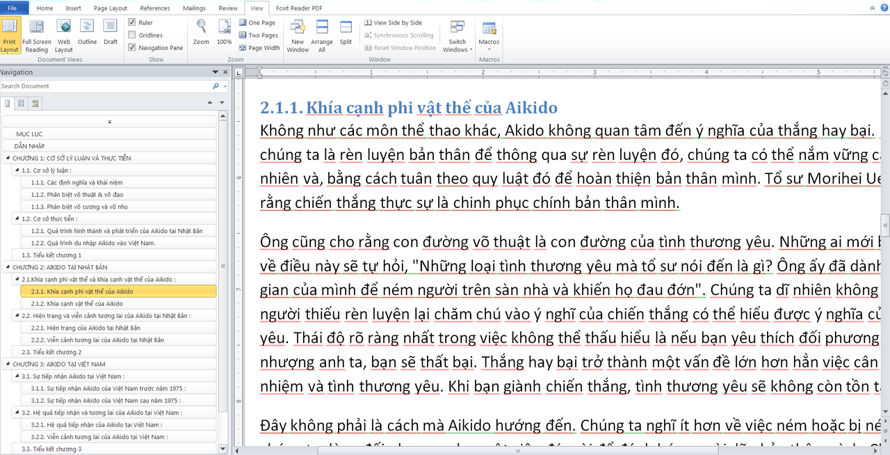Switch to the Mailings tab
The width and height of the screenshot is (890, 455).
pyautogui.click(x=194, y=8)
